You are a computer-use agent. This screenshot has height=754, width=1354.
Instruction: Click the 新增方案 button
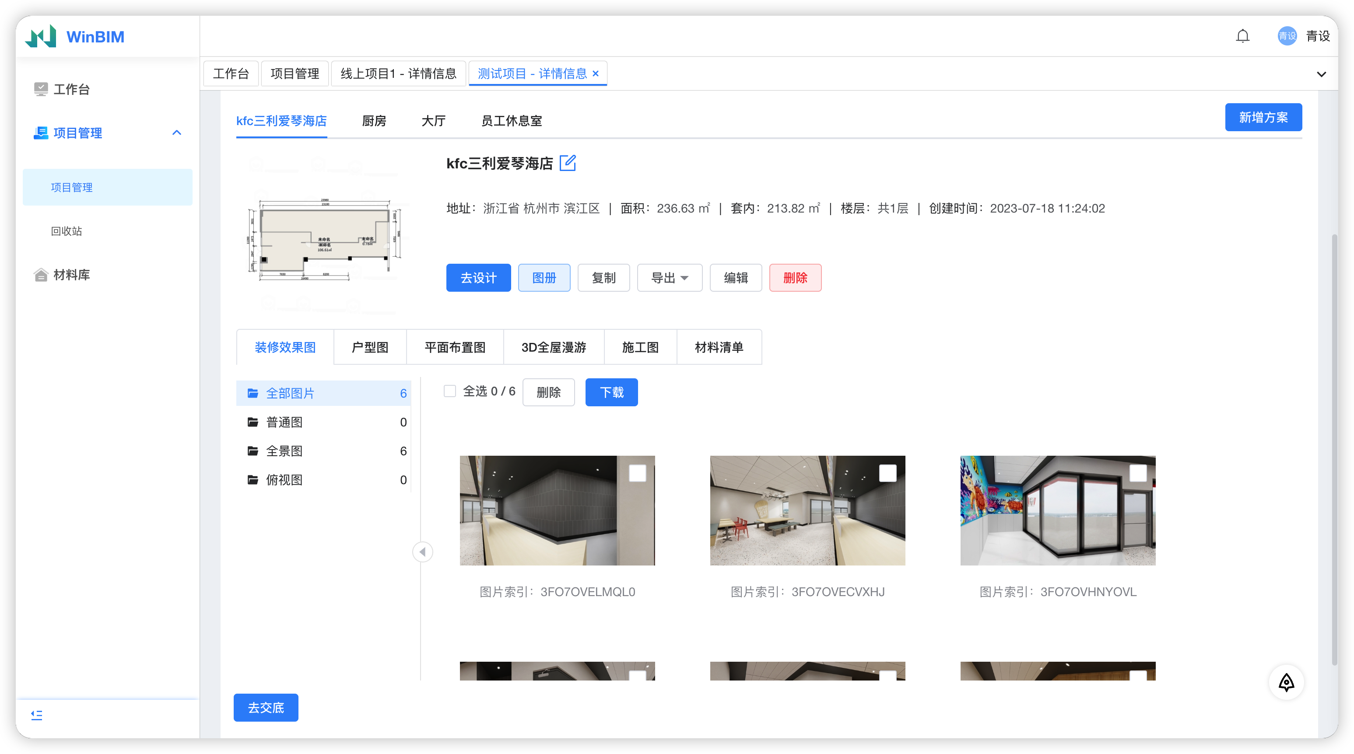[1263, 117]
